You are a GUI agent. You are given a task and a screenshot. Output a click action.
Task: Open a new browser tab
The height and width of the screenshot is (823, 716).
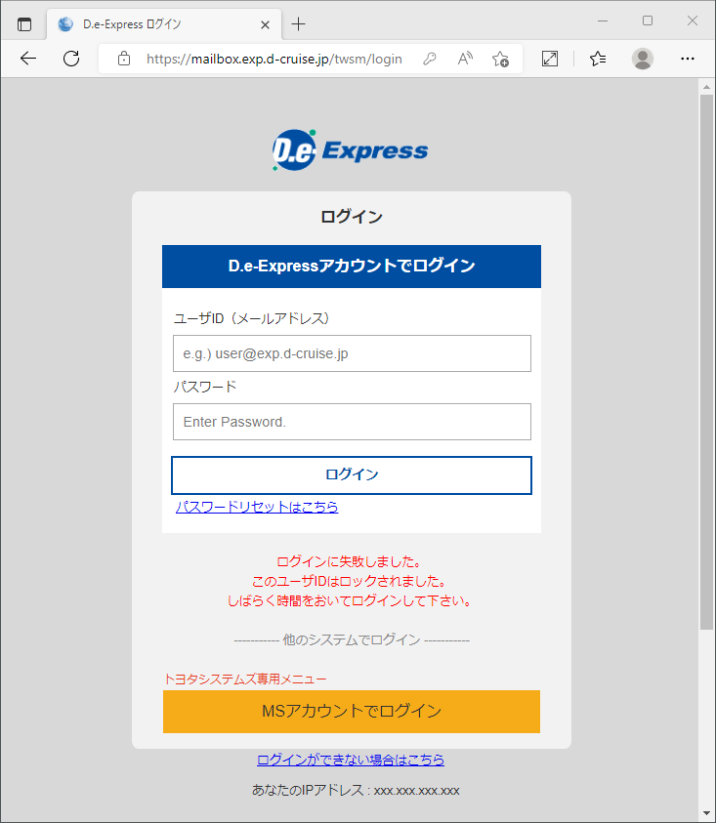point(299,24)
